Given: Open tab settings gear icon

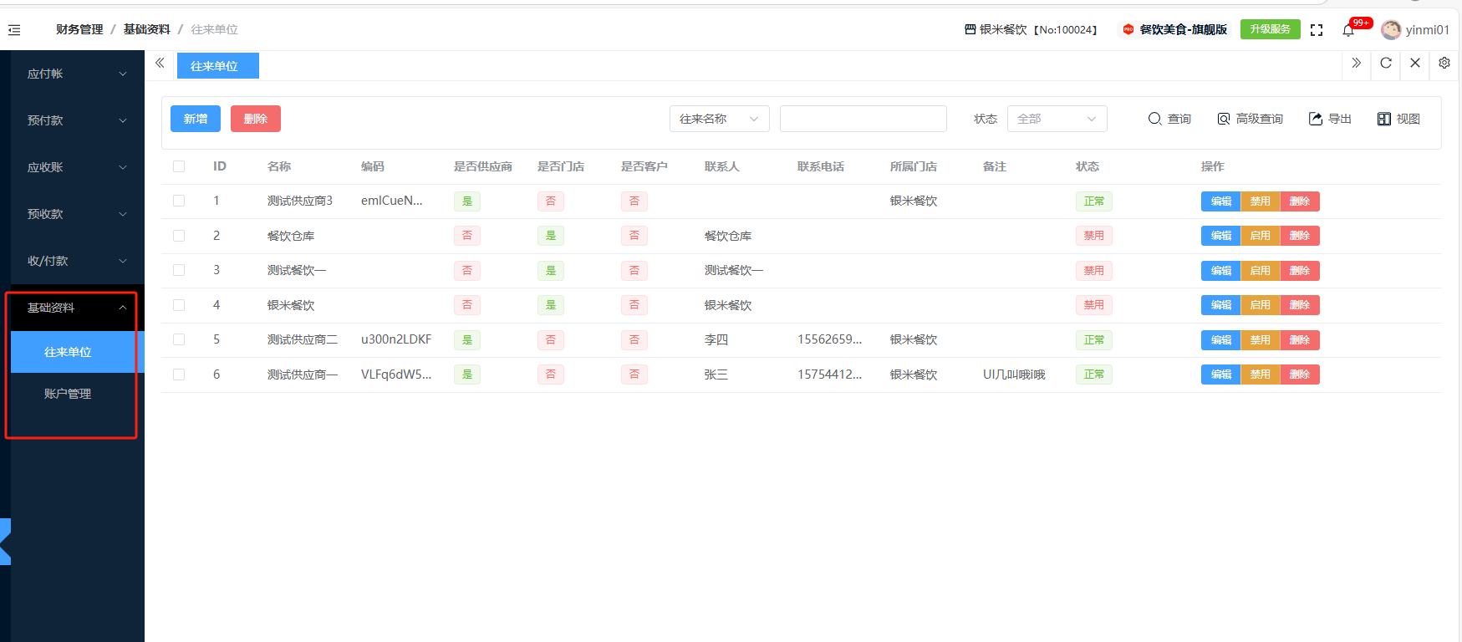Looking at the screenshot, I should (1444, 64).
